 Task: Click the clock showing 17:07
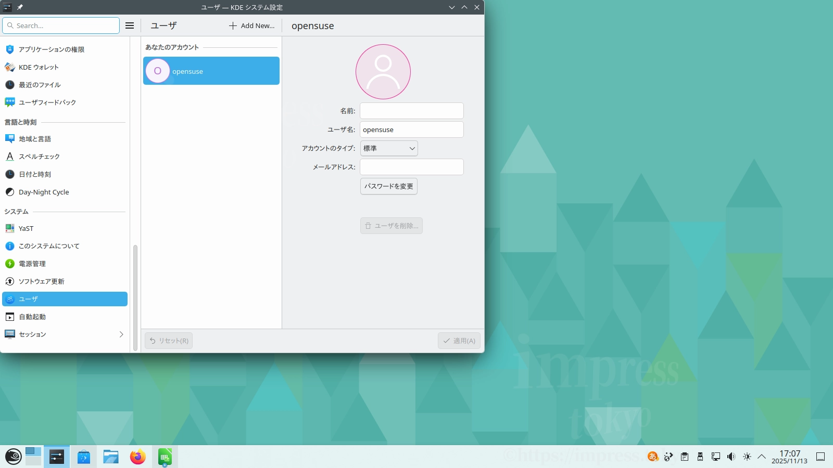pyautogui.click(x=789, y=457)
